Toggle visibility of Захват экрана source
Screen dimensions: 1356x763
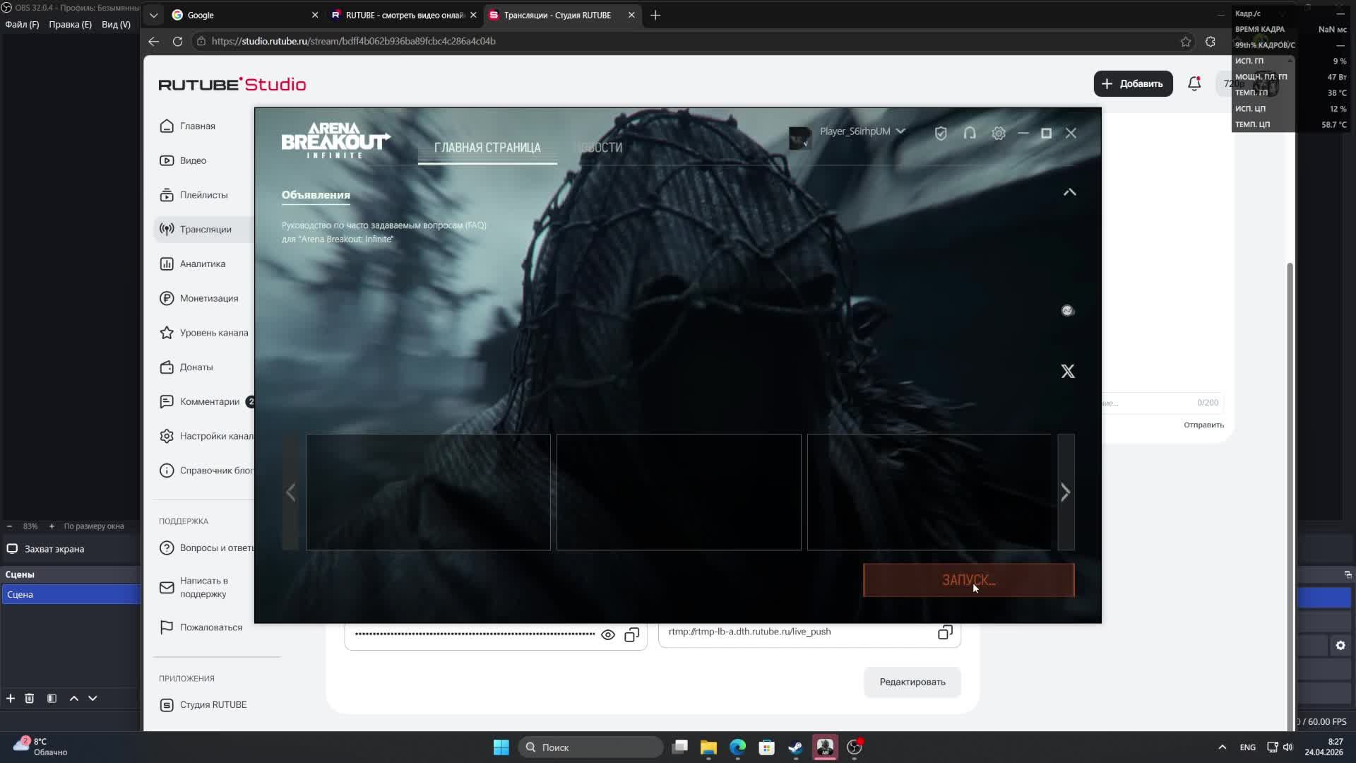[x=12, y=549]
